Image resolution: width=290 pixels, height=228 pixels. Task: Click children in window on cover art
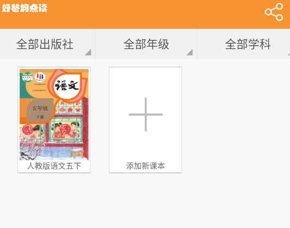(x=66, y=130)
